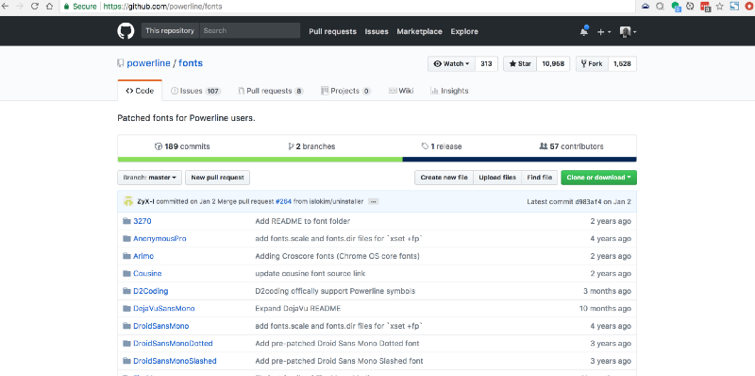Bookmark page with star icon in address bar
The width and height of the screenshot is (755, 376).
(720, 7)
